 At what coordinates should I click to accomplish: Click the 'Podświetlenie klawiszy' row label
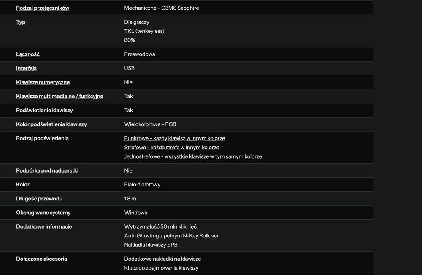44,111
